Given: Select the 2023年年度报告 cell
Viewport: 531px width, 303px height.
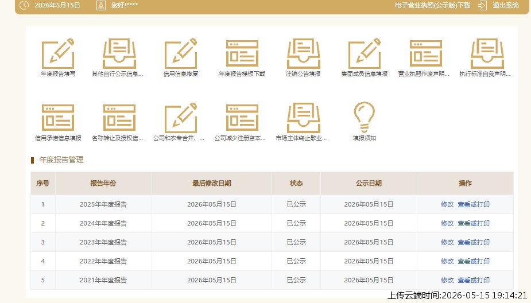Looking at the screenshot, I should [103, 242].
